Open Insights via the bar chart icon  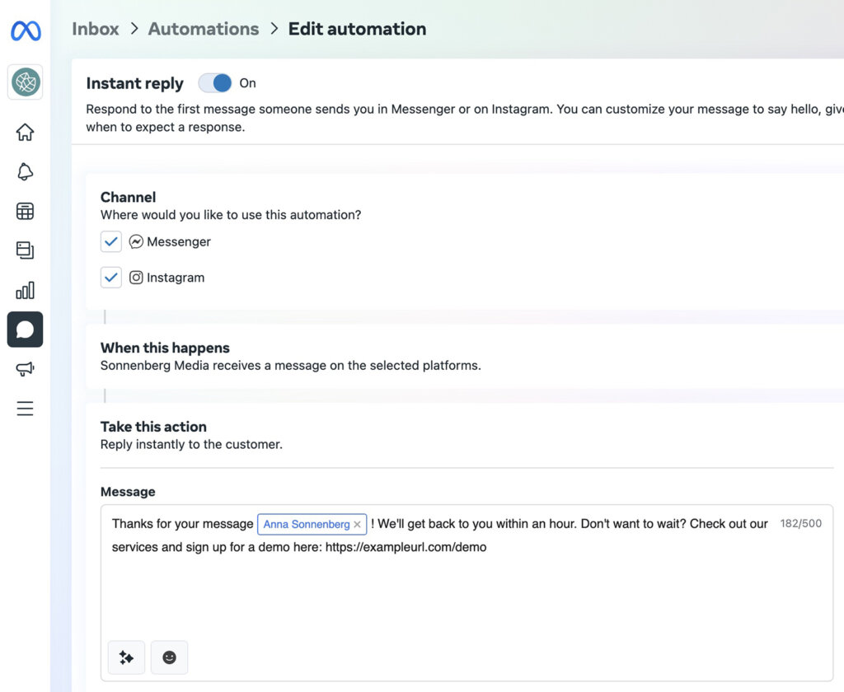pyautogui.click(x=25, y=290)
